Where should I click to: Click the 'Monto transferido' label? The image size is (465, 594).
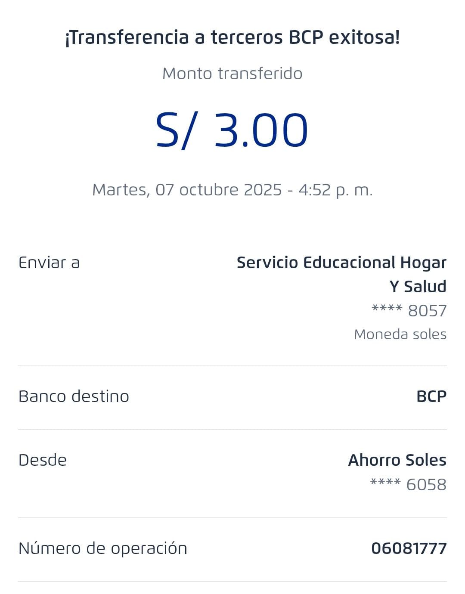click(x=232, y=74)
